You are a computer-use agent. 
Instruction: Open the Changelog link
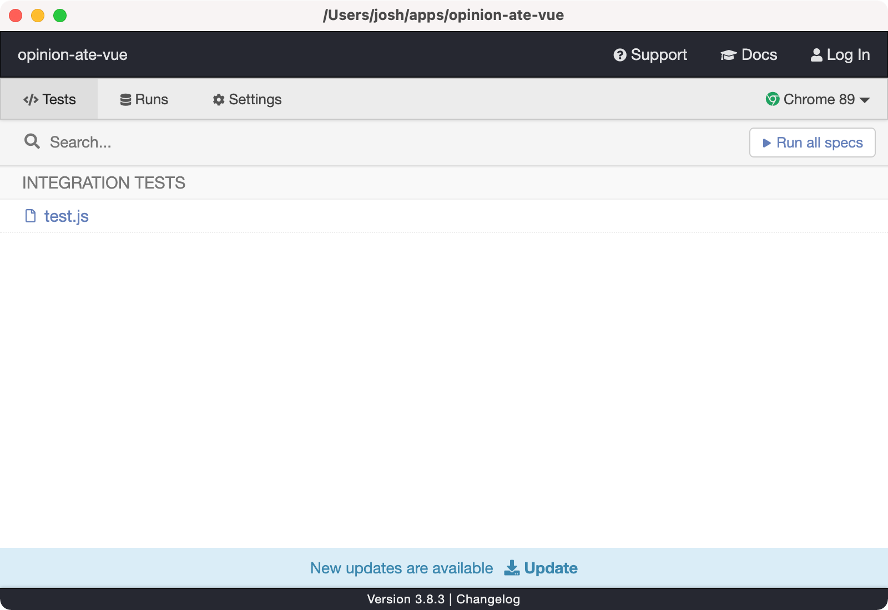pos(488,599)
